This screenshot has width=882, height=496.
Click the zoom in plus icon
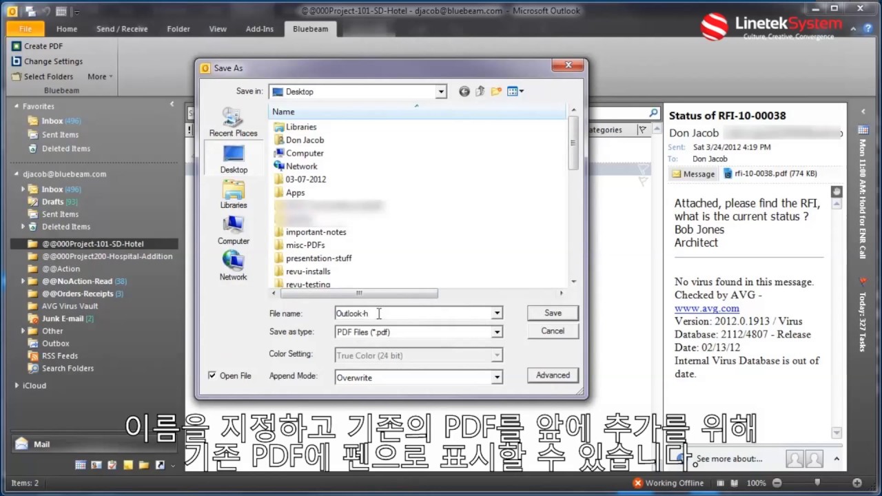(x=857, y=483)
